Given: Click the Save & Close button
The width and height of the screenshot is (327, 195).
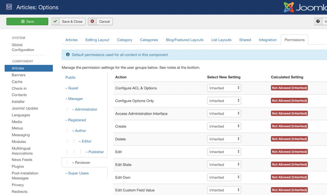Looking at the screenshot, I should pyautogui.click(x=68, y=21).
